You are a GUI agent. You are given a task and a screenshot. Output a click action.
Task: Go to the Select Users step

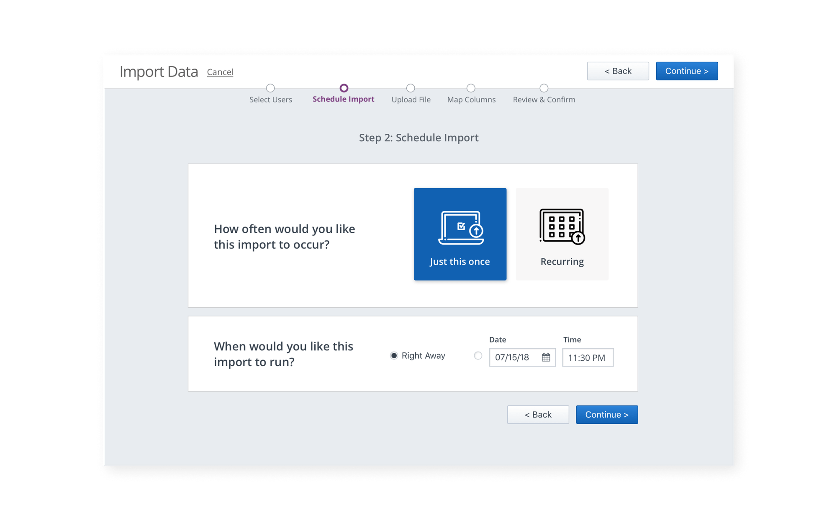(270, 99)
